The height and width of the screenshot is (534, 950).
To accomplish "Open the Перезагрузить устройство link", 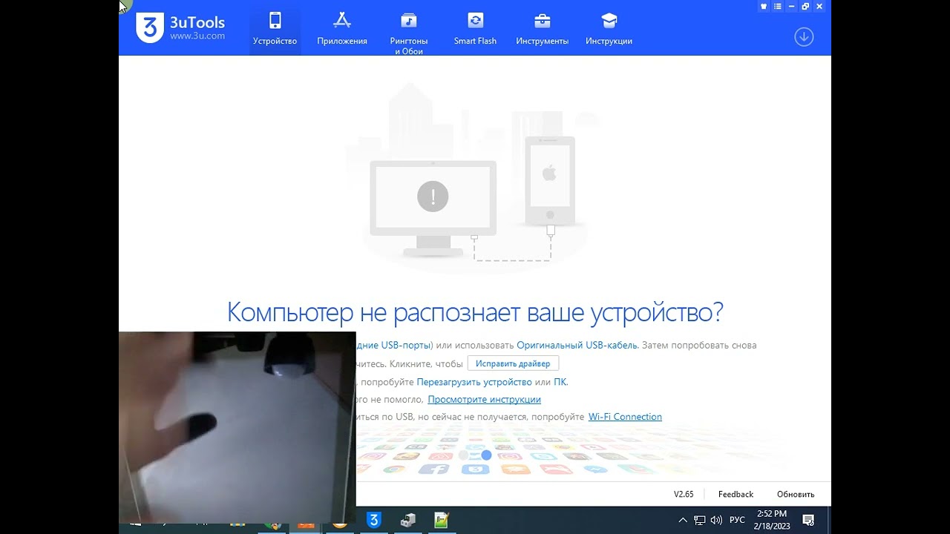I will point(474,382).
